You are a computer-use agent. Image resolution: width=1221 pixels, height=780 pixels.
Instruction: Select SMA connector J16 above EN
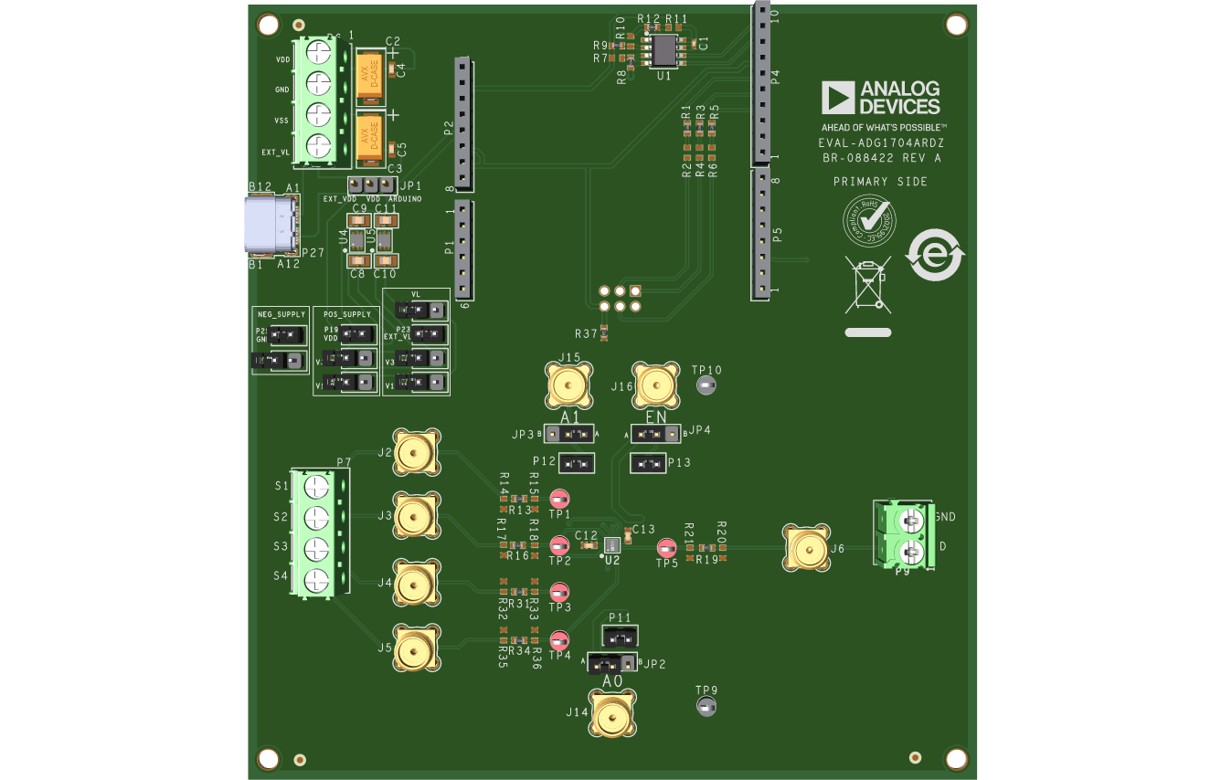[x=656, y=385]
